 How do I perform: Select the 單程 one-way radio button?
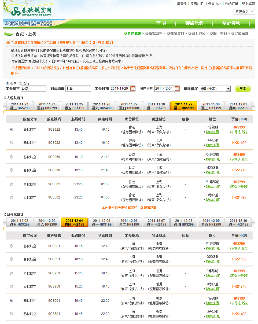click(x=21, y=83)
